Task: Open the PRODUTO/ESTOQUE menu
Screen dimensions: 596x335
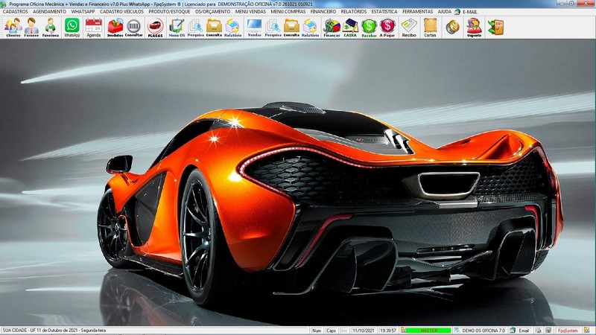Action: pos(169,12)
